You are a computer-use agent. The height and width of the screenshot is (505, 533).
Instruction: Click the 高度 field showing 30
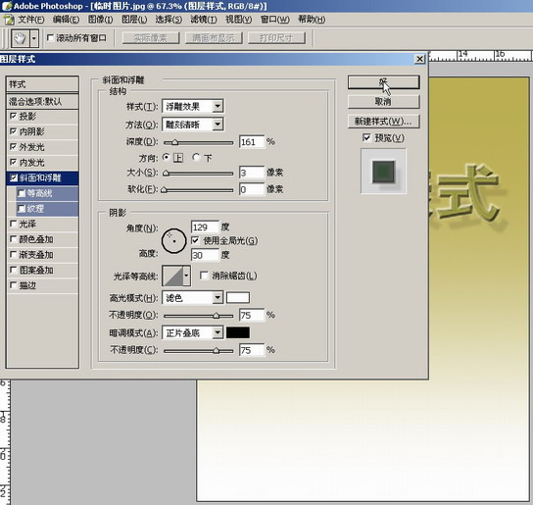tap(205, 255)
